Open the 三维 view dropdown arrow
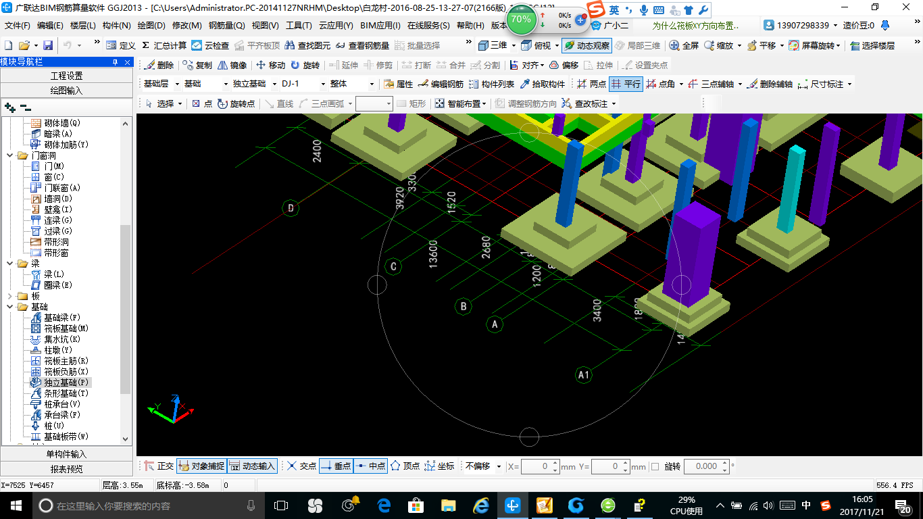The image size is (923, 519). tap(514, 45)
